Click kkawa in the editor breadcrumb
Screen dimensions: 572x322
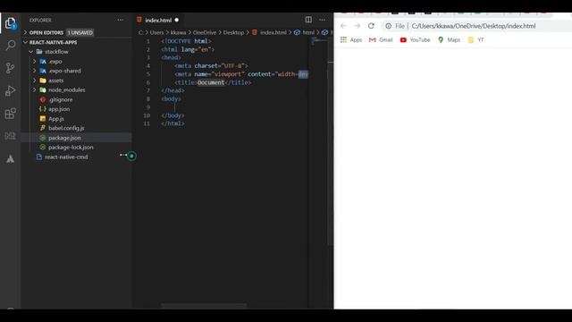point(178,32)
